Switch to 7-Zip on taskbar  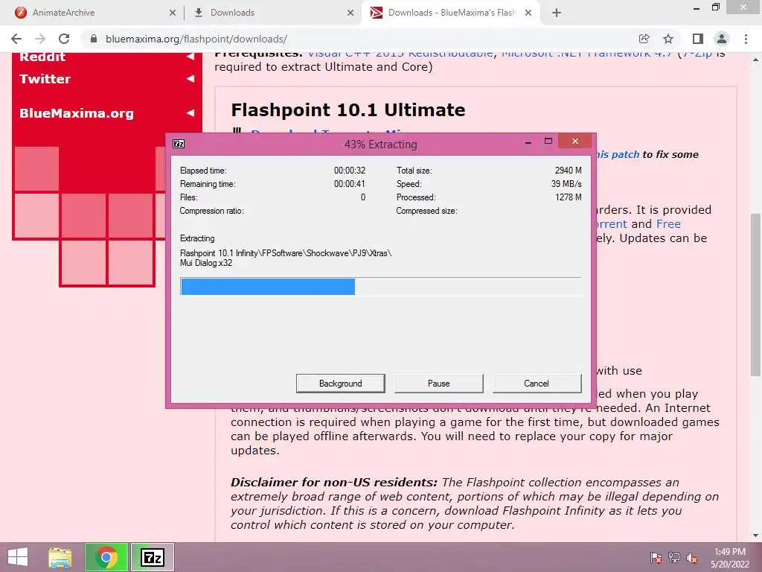[x=152, y=557]
